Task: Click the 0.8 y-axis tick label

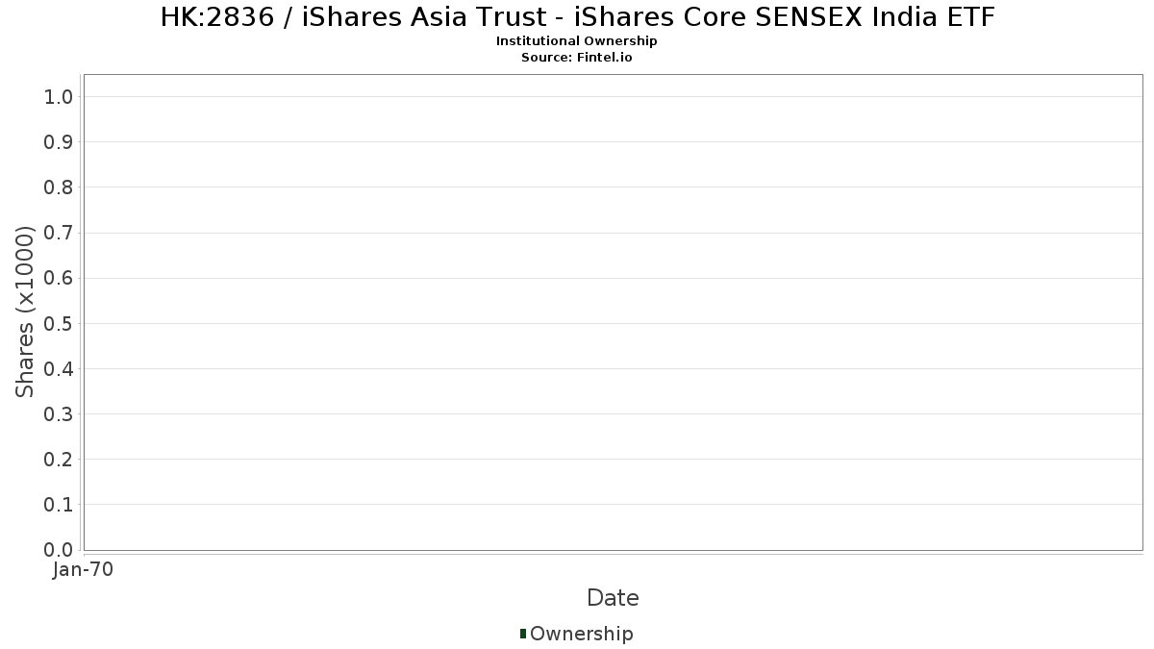Action: [x=59, y=187]
